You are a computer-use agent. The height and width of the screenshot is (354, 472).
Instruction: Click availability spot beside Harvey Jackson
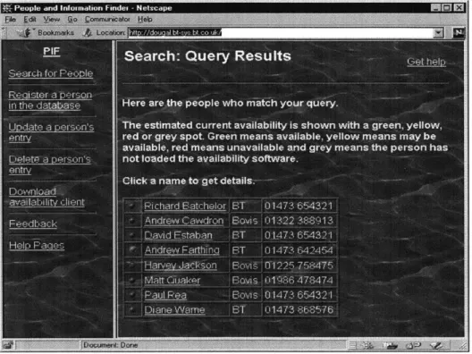131,265
